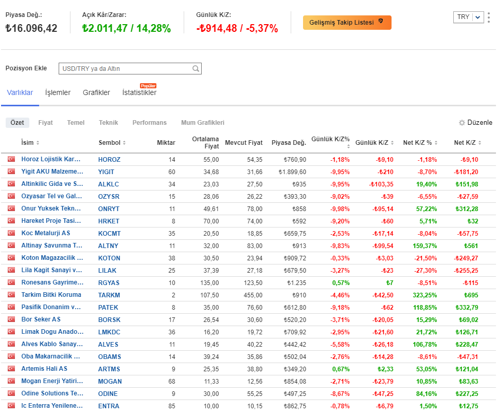Click the flag icon in the LILAK row
497x417 pixels.
click(11, 270)
